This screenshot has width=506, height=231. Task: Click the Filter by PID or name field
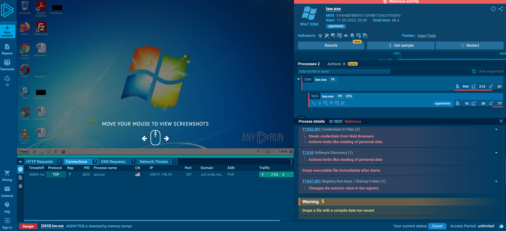tap(344, 72)
